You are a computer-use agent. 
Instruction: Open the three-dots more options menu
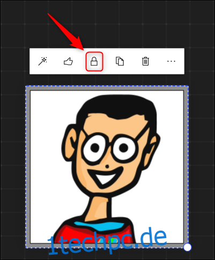tap(171, 62)
